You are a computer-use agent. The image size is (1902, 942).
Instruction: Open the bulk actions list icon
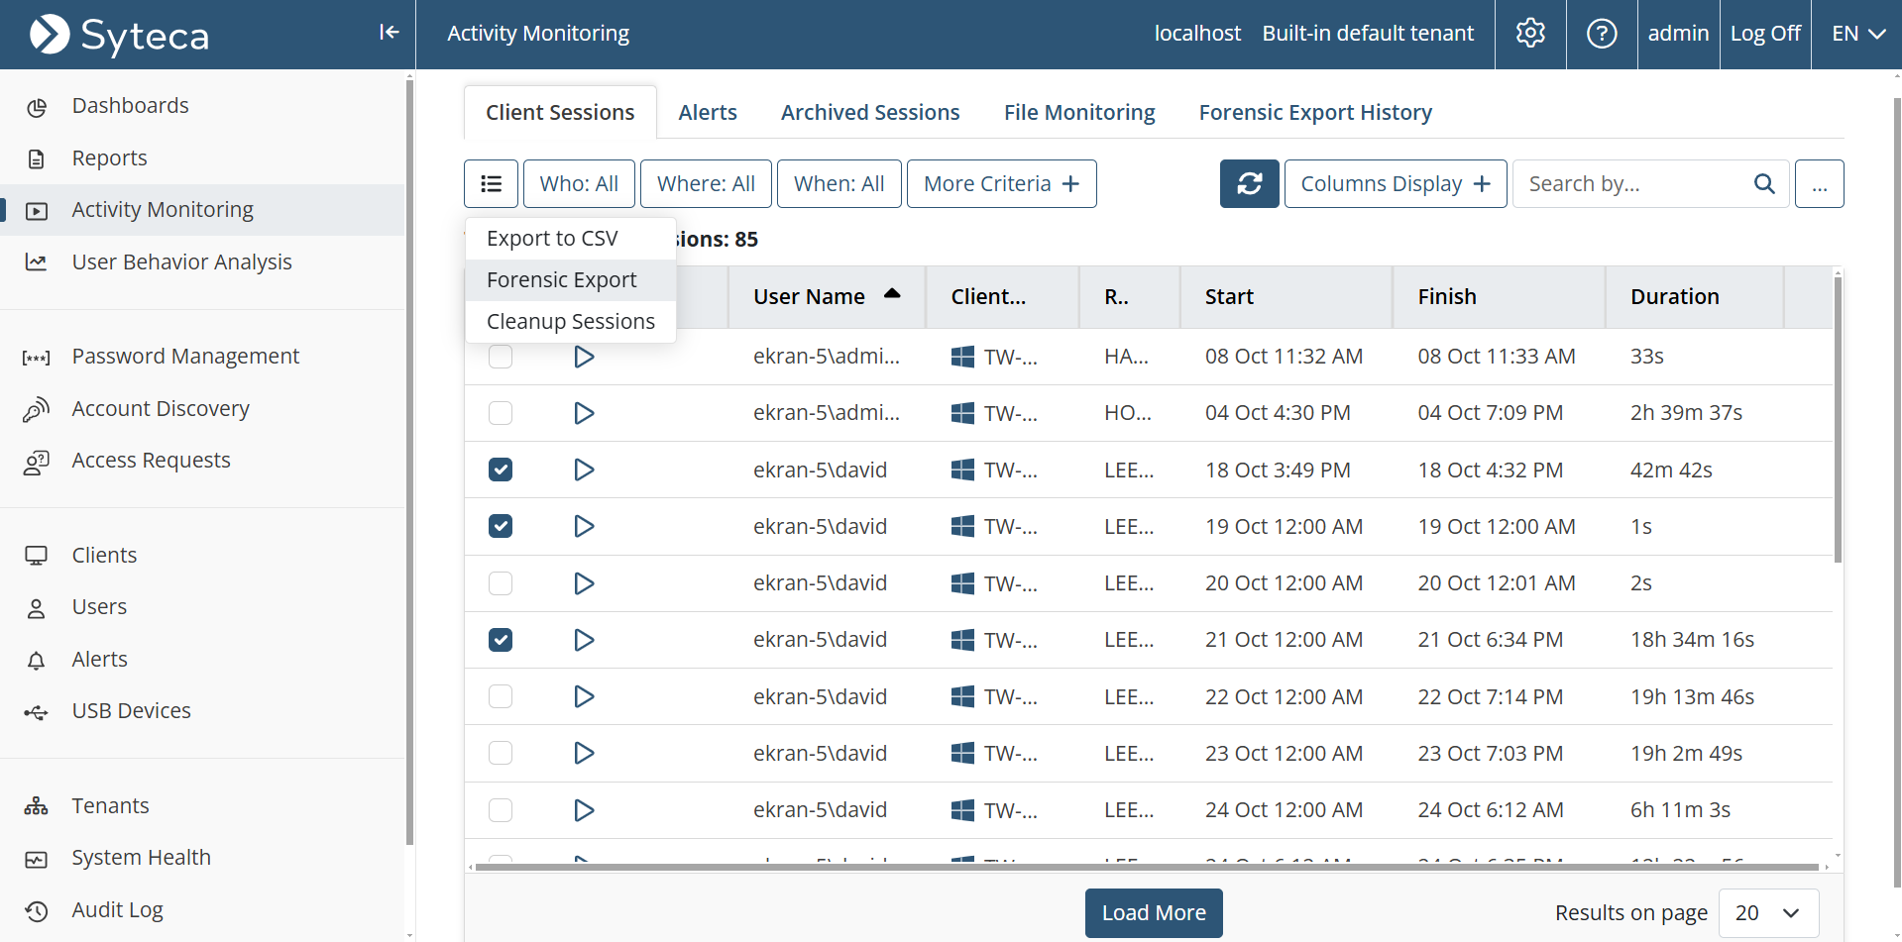[x=491, y=184]
